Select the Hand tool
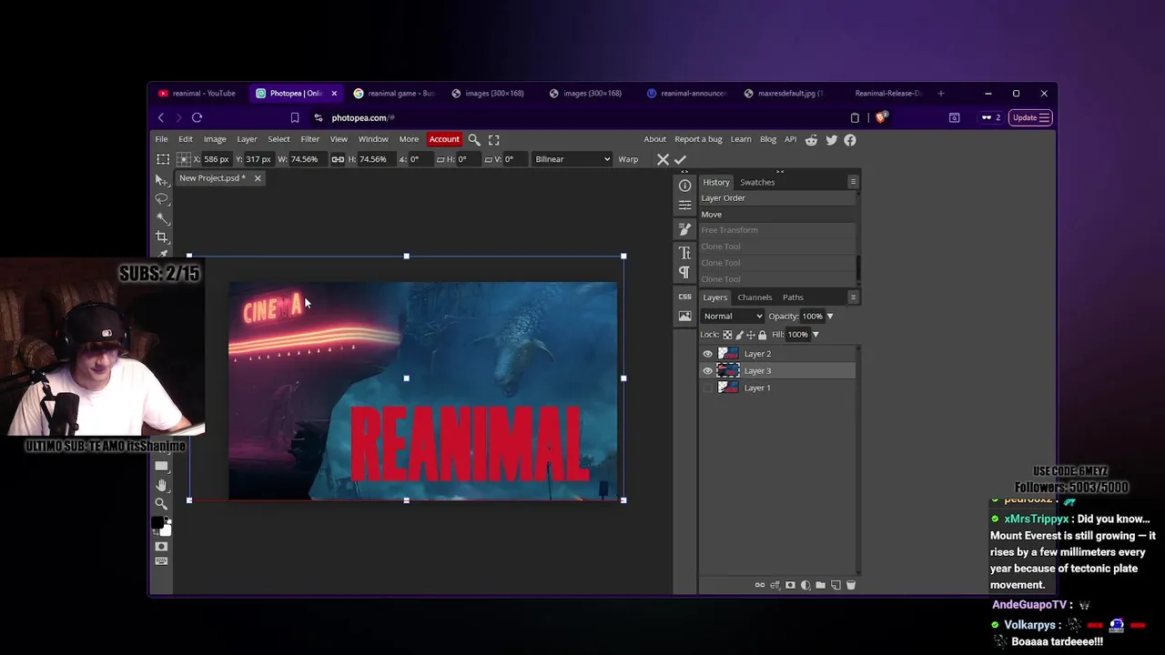Viewport: 1165px width, 655px height. point(161,485)
